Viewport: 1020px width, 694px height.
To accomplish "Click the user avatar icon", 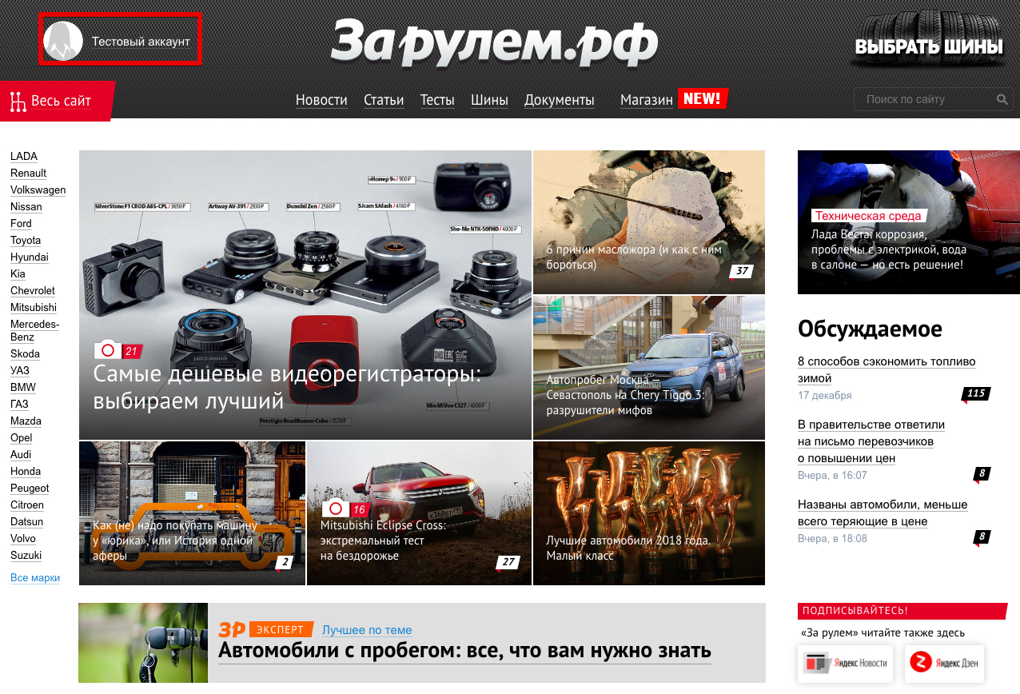I will click(63, 42).
